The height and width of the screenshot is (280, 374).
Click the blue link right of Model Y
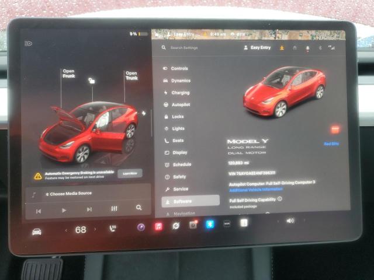[331, 144]
